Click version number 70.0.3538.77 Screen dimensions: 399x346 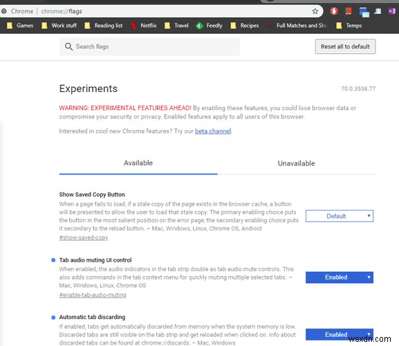[x=358, y=89]
